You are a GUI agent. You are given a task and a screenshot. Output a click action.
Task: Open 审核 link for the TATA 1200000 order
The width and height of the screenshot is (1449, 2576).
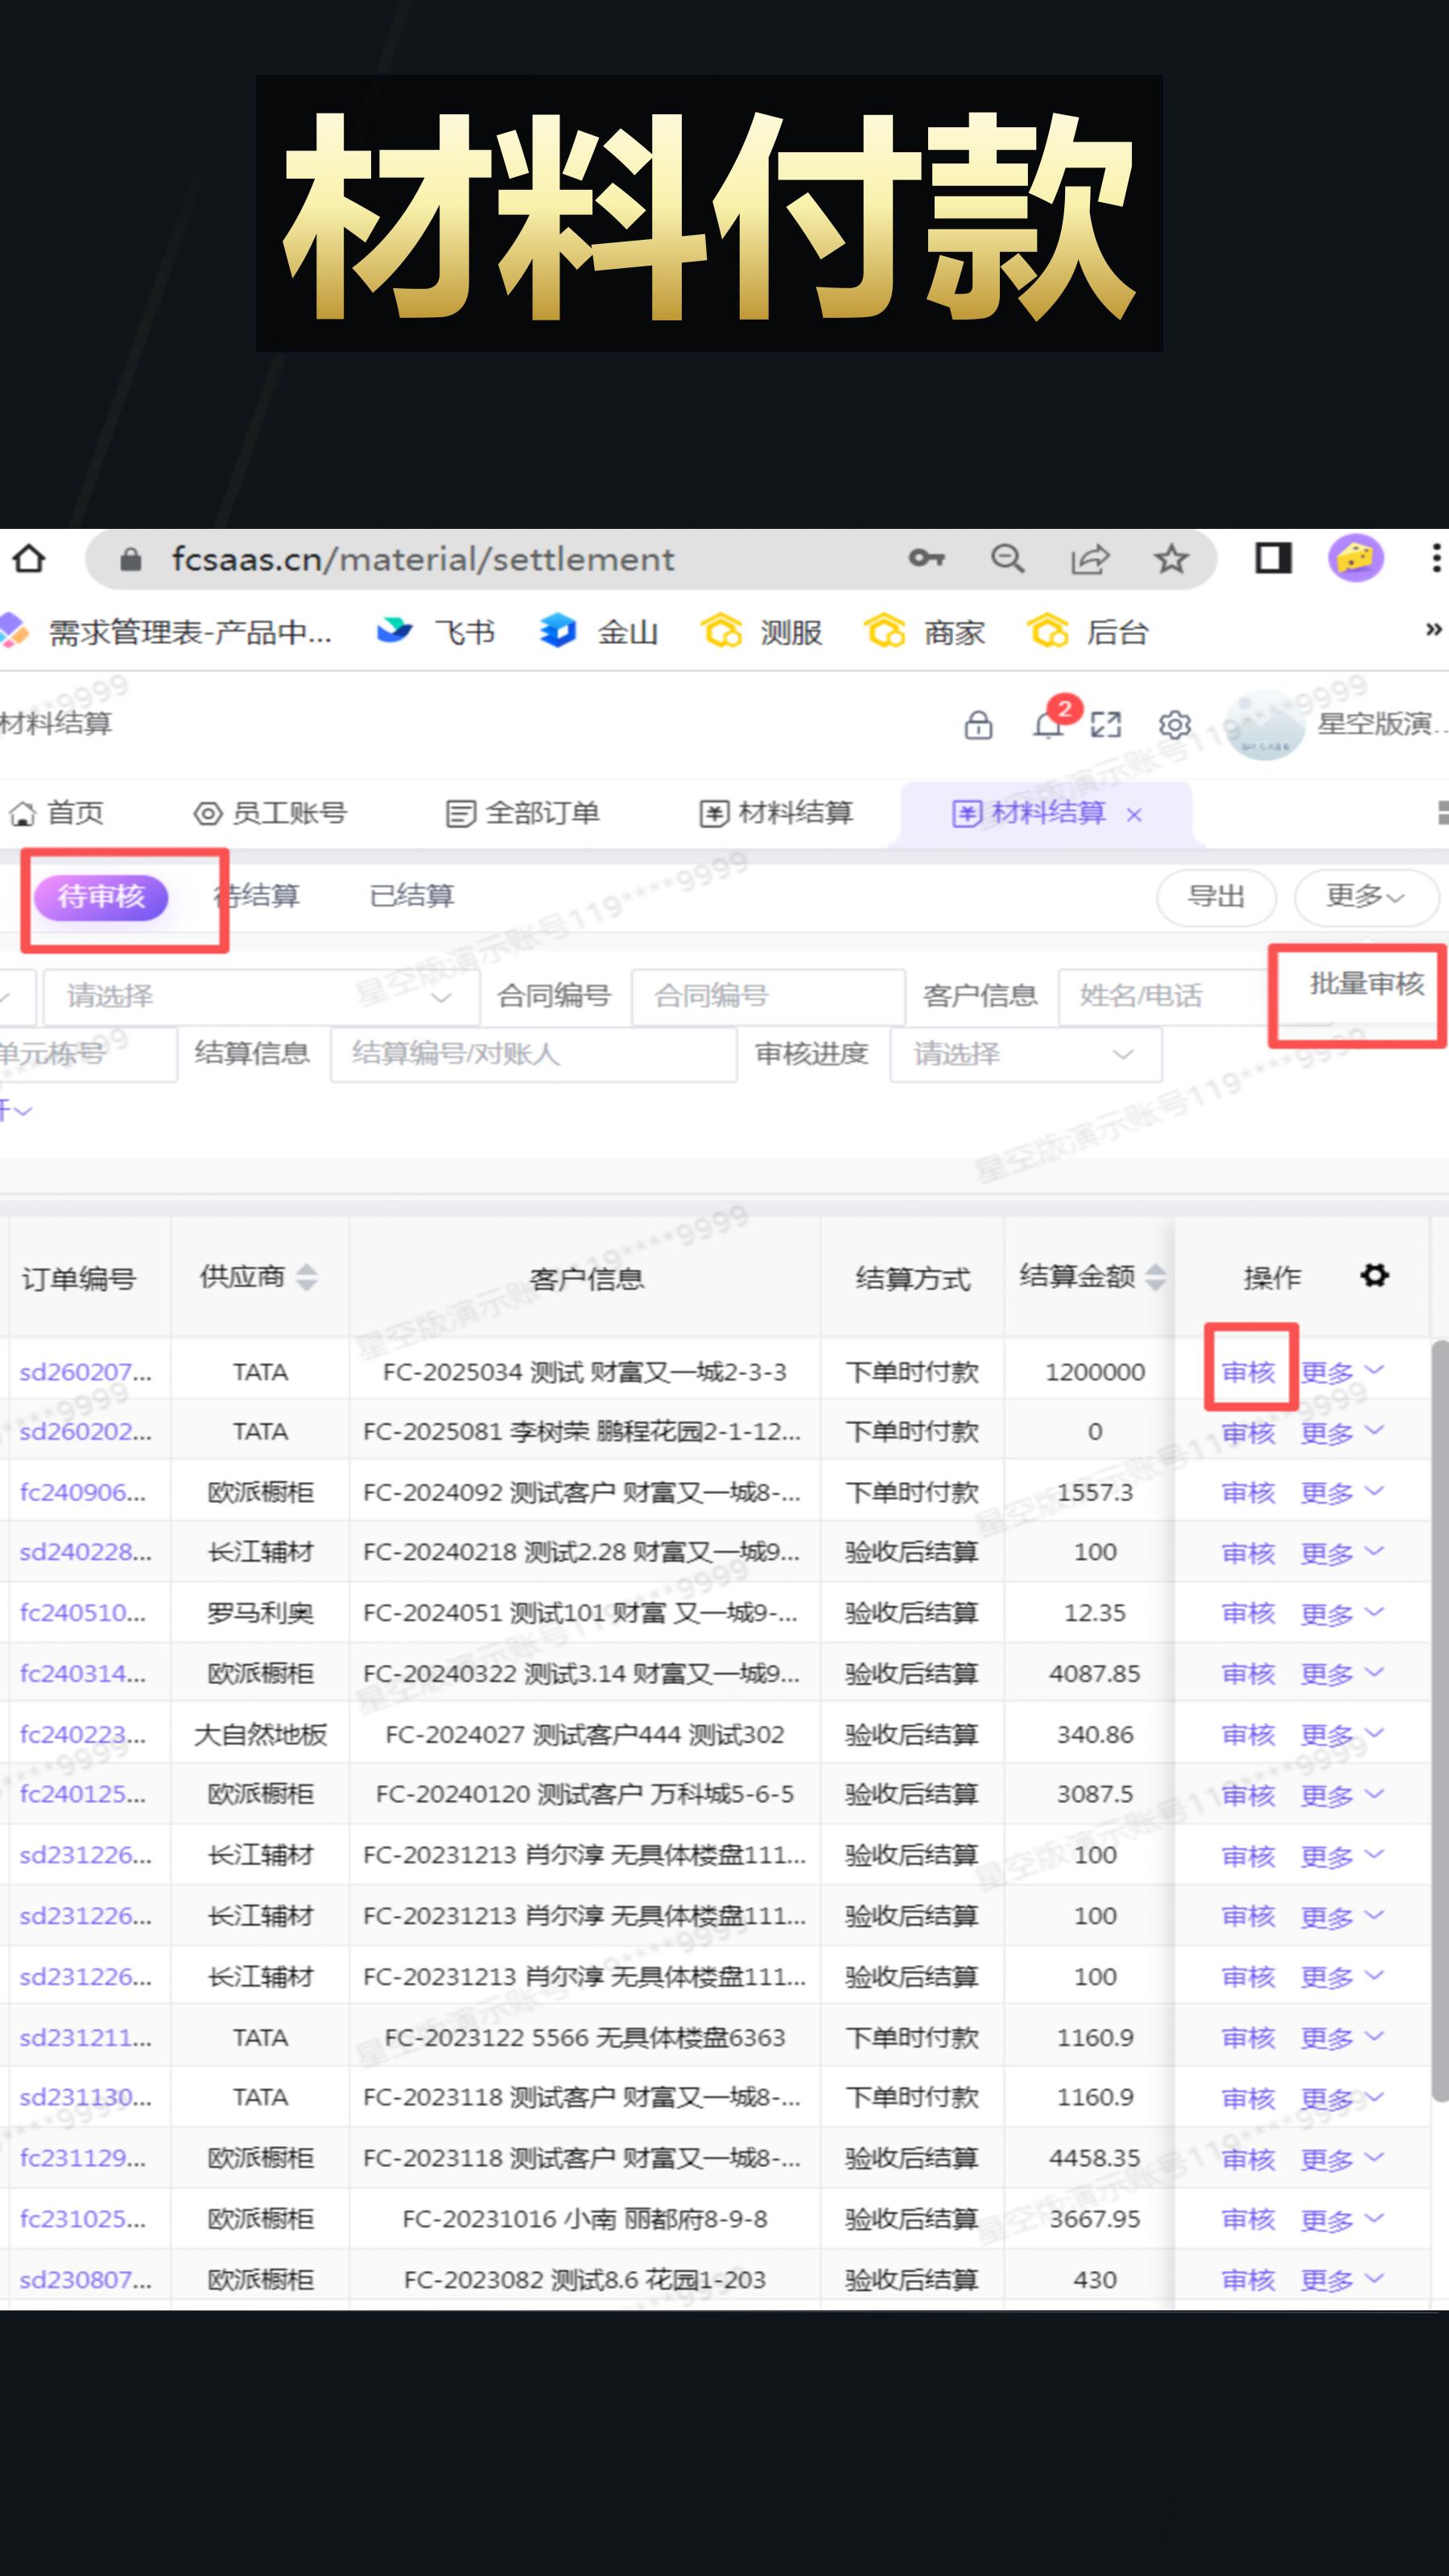1250,1371
